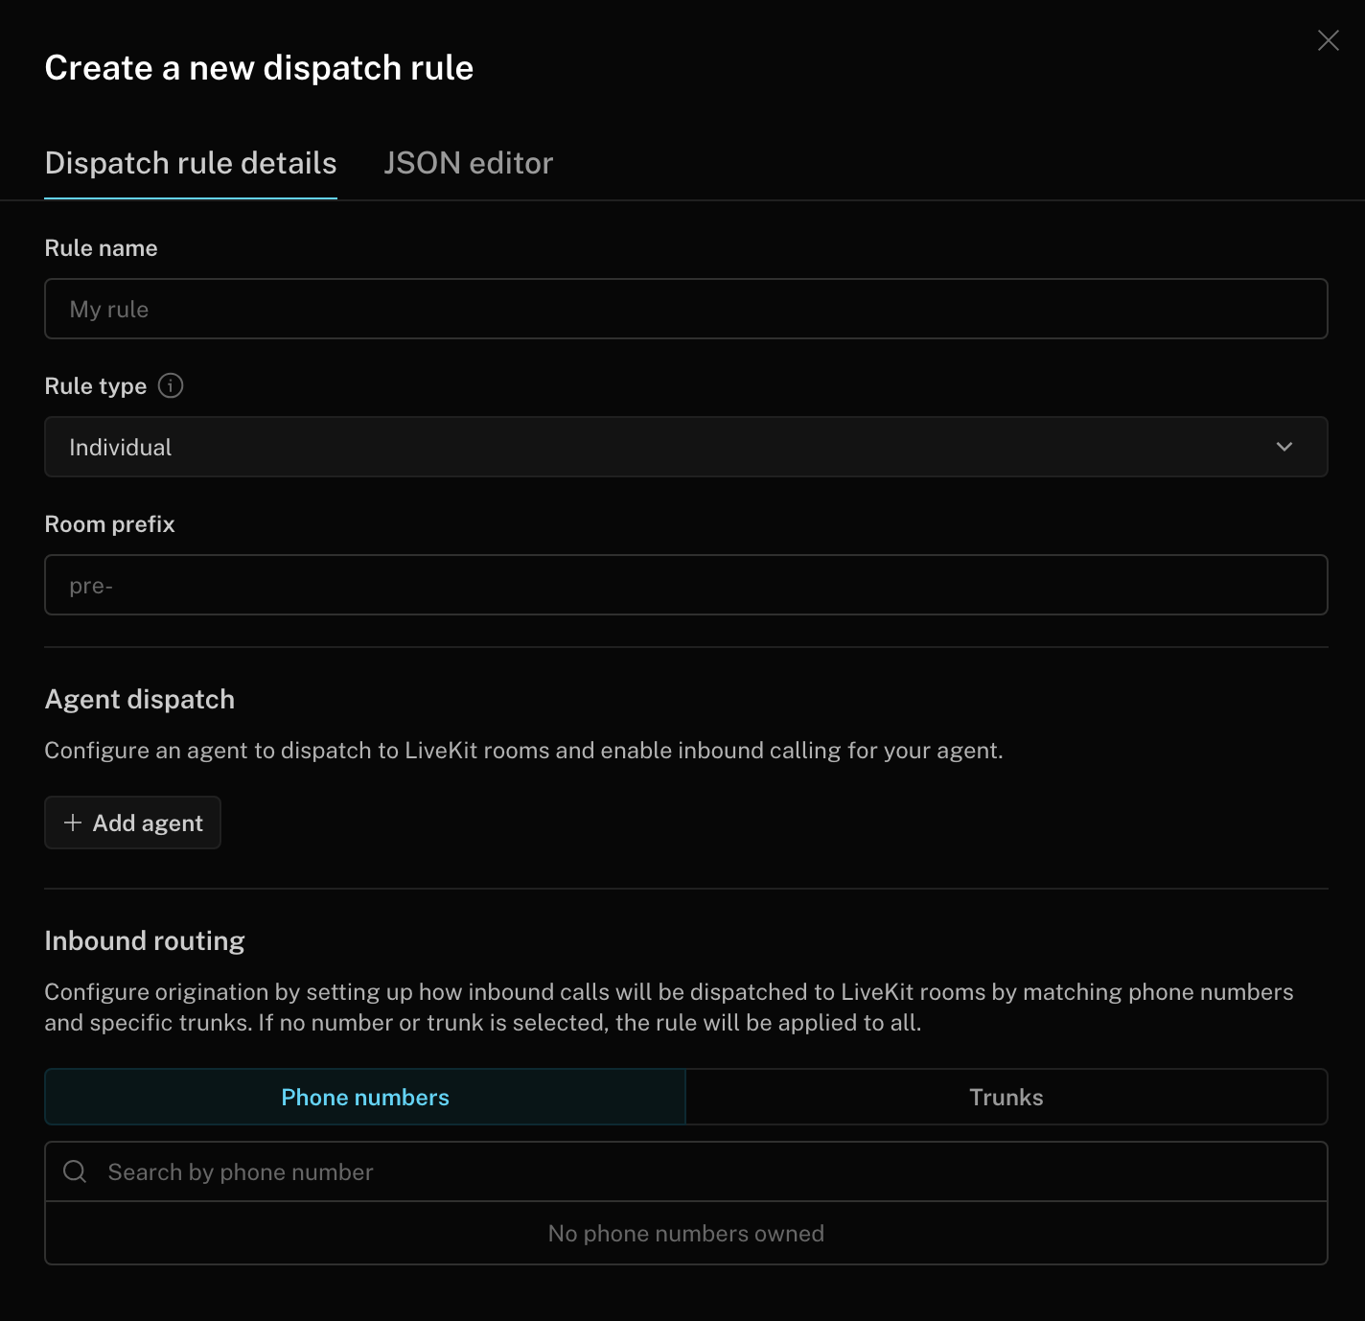Click the No phone numbers owned row
Image resolution: width=1365 pixels, height=1321 pixels.
[685, 1234]
